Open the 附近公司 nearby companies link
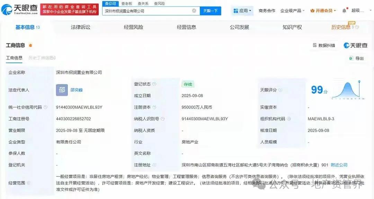The image size is (374, 199). pos(339,165)
